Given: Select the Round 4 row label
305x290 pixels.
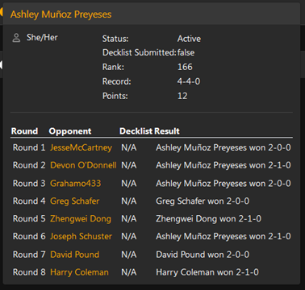Looking at the screenshot, I should 29,201.
